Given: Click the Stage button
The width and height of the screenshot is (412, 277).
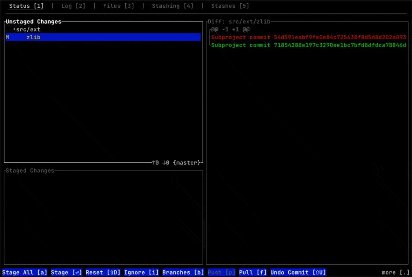Looking at the screenshot, I should coord(66,272).
